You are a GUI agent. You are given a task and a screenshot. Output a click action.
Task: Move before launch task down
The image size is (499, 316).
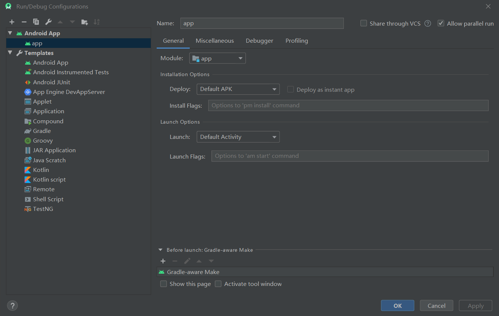(x=211, y=261)
